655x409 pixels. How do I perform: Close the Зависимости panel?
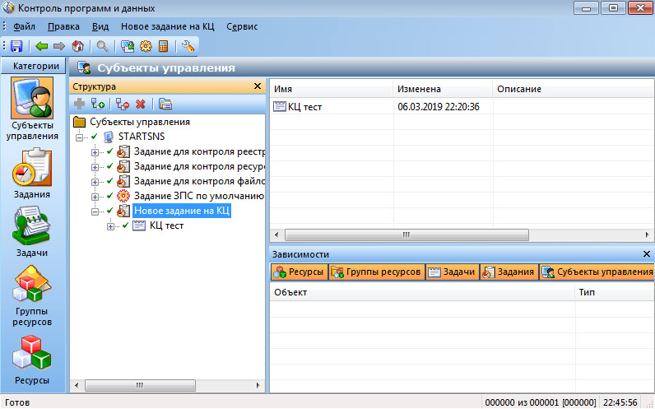tap(647, 253)
